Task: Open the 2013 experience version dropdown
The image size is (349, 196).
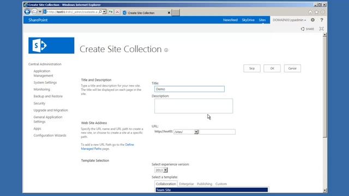Action: click(x=161, y=170)
